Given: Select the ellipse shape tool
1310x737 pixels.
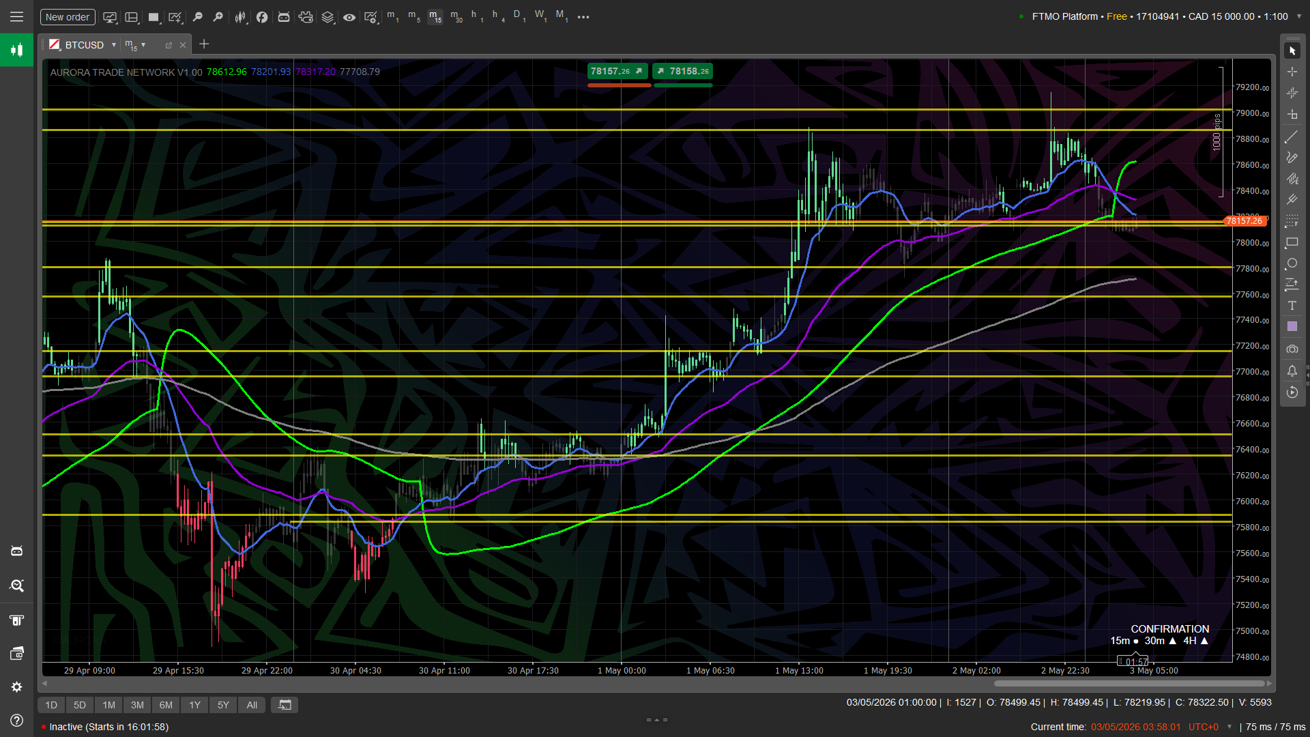Looking at the screenshot, I should tap(1292, 263).
